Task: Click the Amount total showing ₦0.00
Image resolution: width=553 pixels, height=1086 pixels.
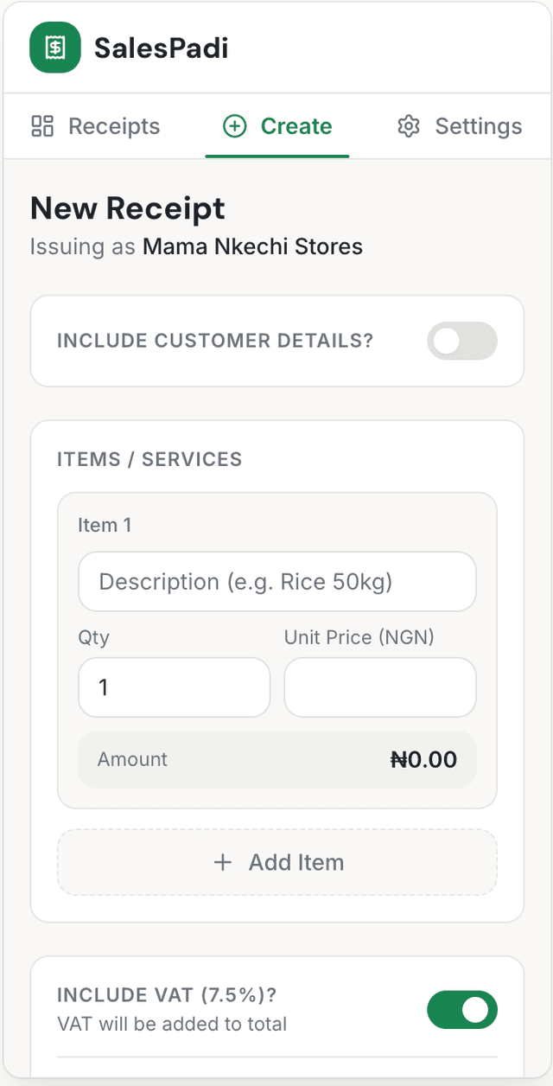Action: coord(423,759)
